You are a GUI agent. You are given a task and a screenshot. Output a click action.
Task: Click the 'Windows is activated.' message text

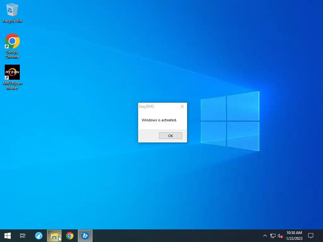pos(159,120)
